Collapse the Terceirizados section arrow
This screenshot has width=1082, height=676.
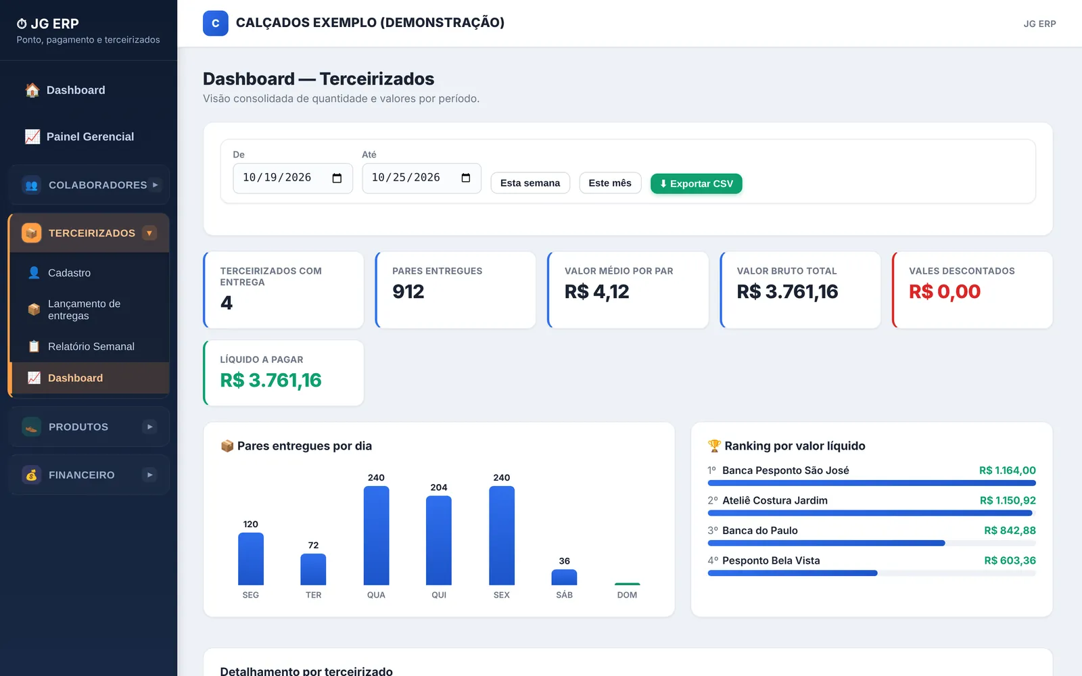149,233
